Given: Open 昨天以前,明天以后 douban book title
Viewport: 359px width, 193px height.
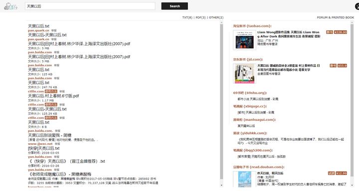Looking at the screenshot, I should tap(270, 174).
